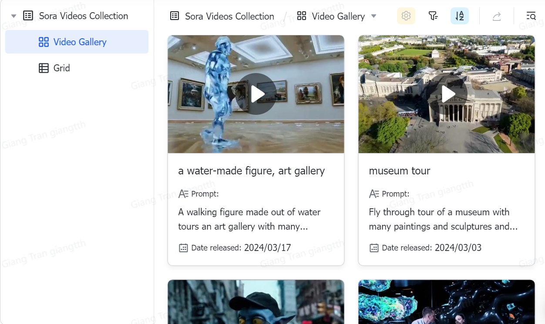This screenshot has width=545, height=324.
Task: Click the table icon beside Sora Videos Collection breadcrumb
Action: [x=174, y=16]
